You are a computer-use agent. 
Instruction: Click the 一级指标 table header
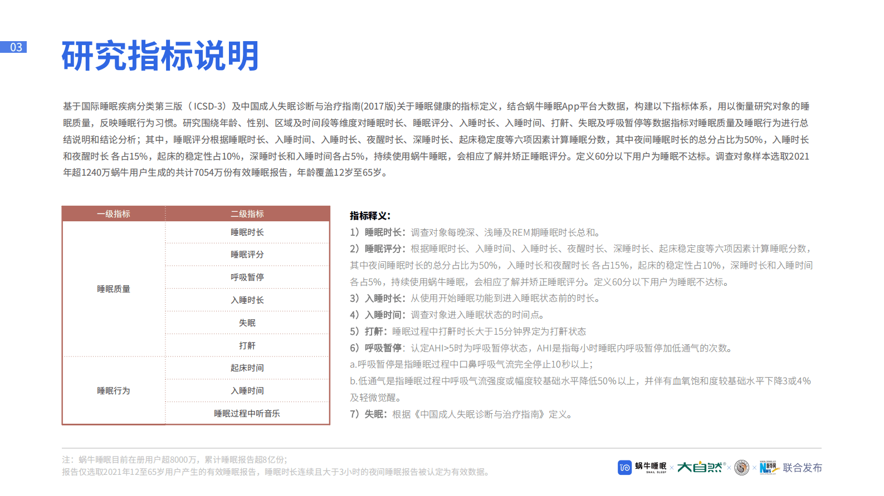(114, 214)
